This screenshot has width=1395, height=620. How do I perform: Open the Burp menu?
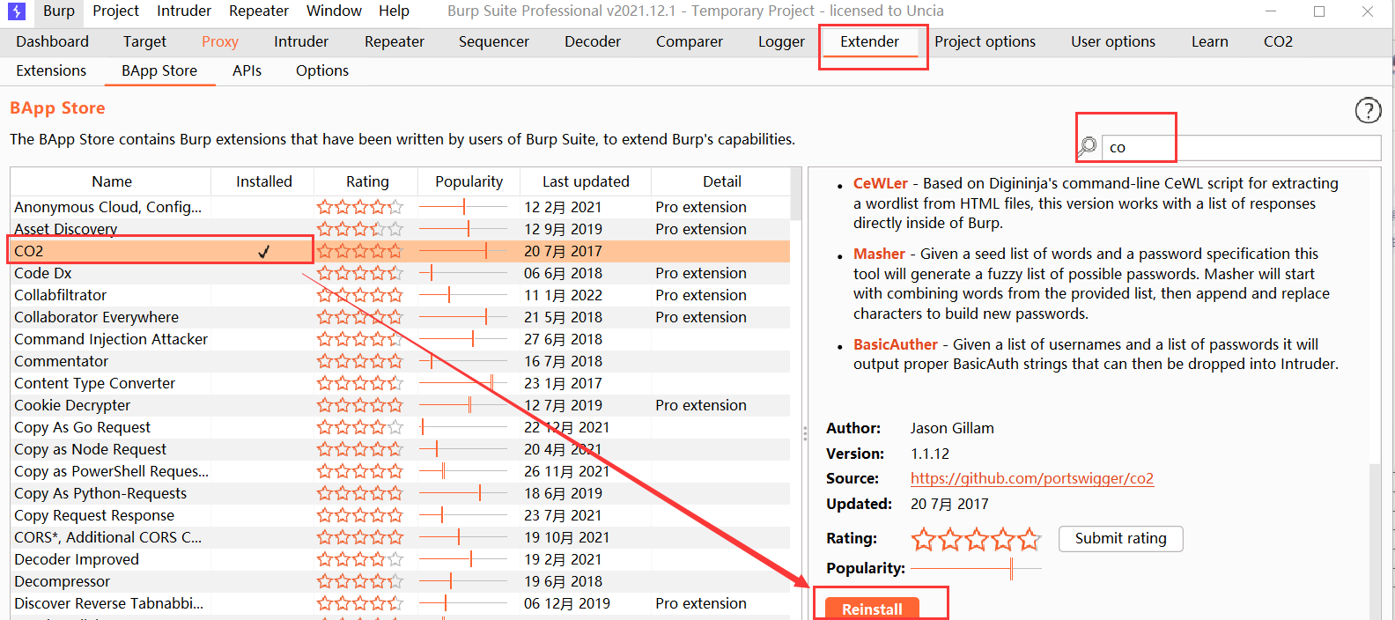59,11
